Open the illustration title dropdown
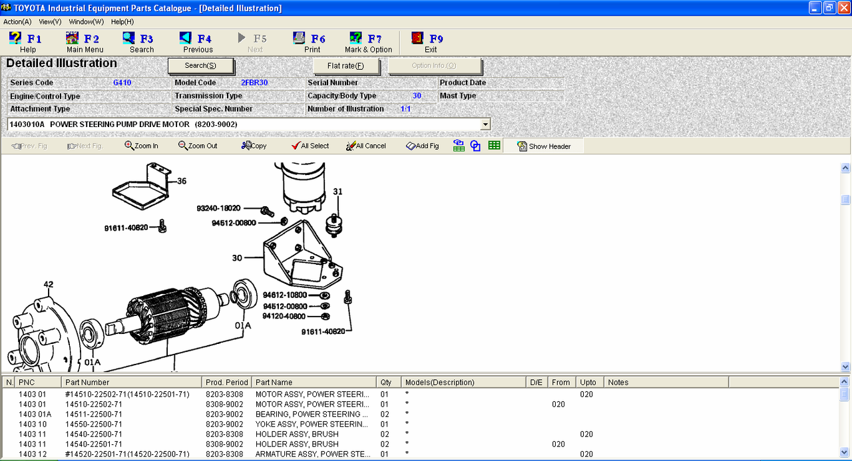Viewport: 852px width, 461px height. click(x=485, y=124)
